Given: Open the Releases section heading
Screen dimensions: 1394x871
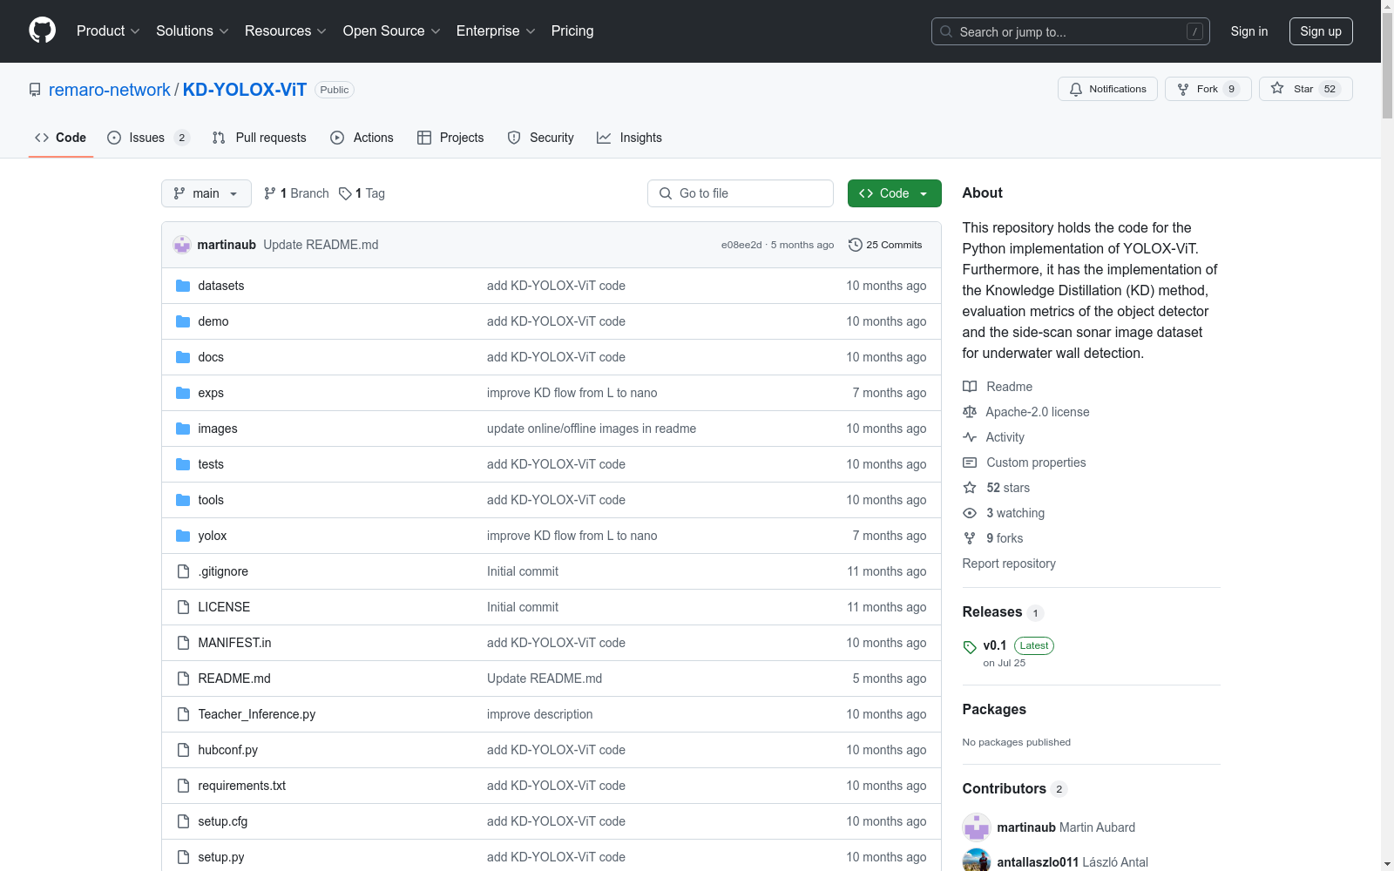Looking at the screenshot, I should pos(992,612).
